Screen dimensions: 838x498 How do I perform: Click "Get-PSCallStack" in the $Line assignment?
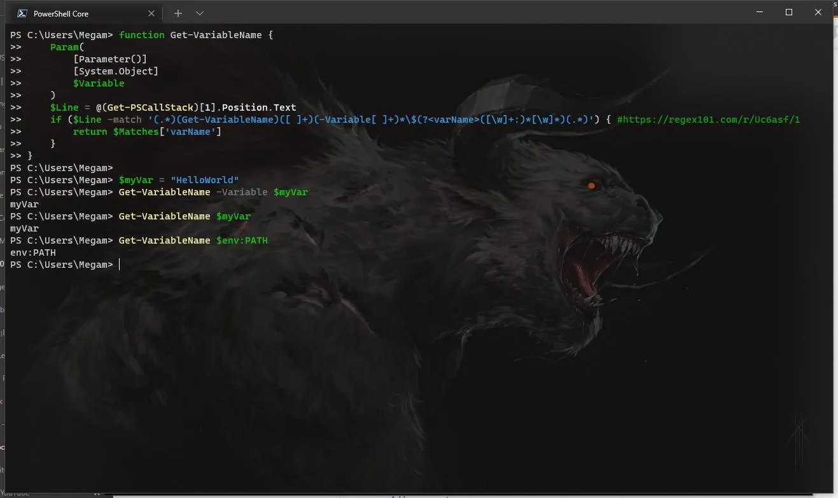click(x=150, y=107)
